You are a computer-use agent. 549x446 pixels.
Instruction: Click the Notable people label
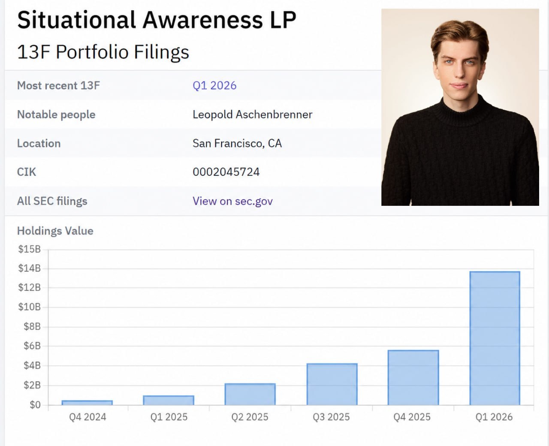pyautogui.click(x=56, y=115)
